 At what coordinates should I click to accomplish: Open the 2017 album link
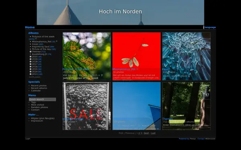(x=35, y=64)
